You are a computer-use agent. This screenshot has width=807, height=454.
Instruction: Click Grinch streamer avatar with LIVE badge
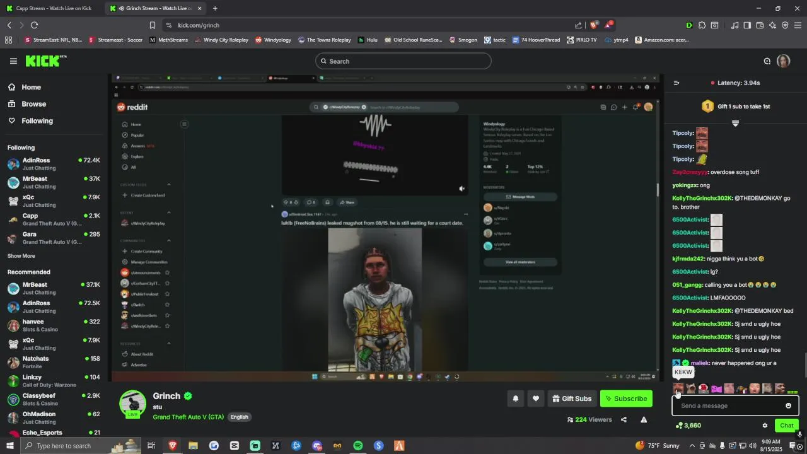click(132, 404)
